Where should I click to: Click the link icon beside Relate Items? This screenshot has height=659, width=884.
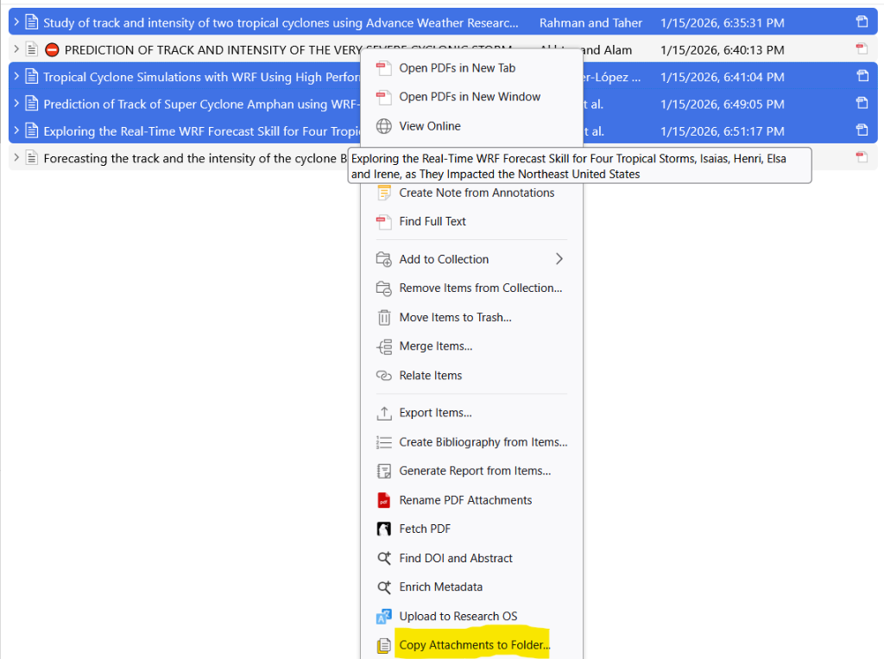384,376
